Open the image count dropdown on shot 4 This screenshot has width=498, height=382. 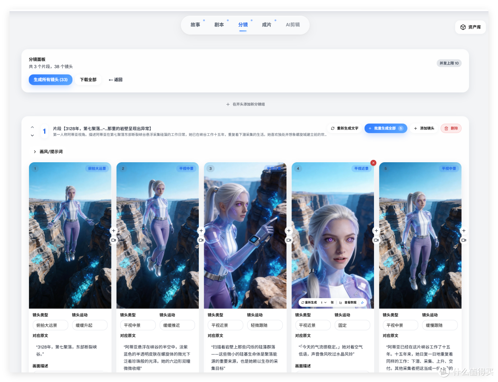click(x=324, y=302)
